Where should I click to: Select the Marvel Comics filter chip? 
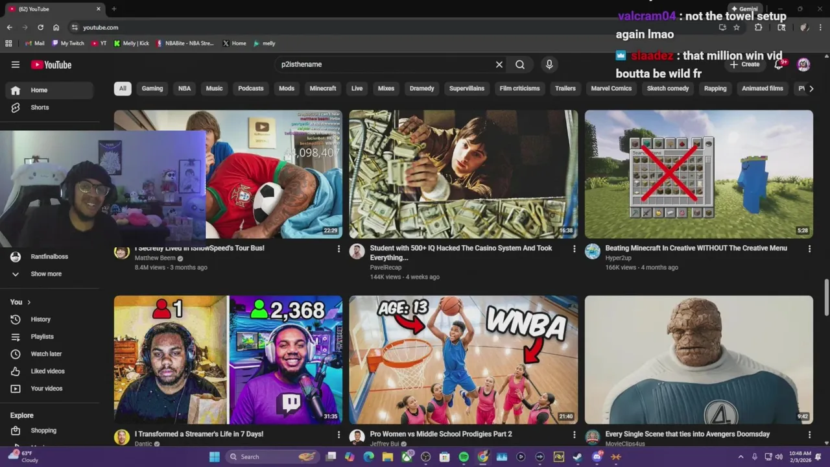pyautogui.click(x=611, y=88)
